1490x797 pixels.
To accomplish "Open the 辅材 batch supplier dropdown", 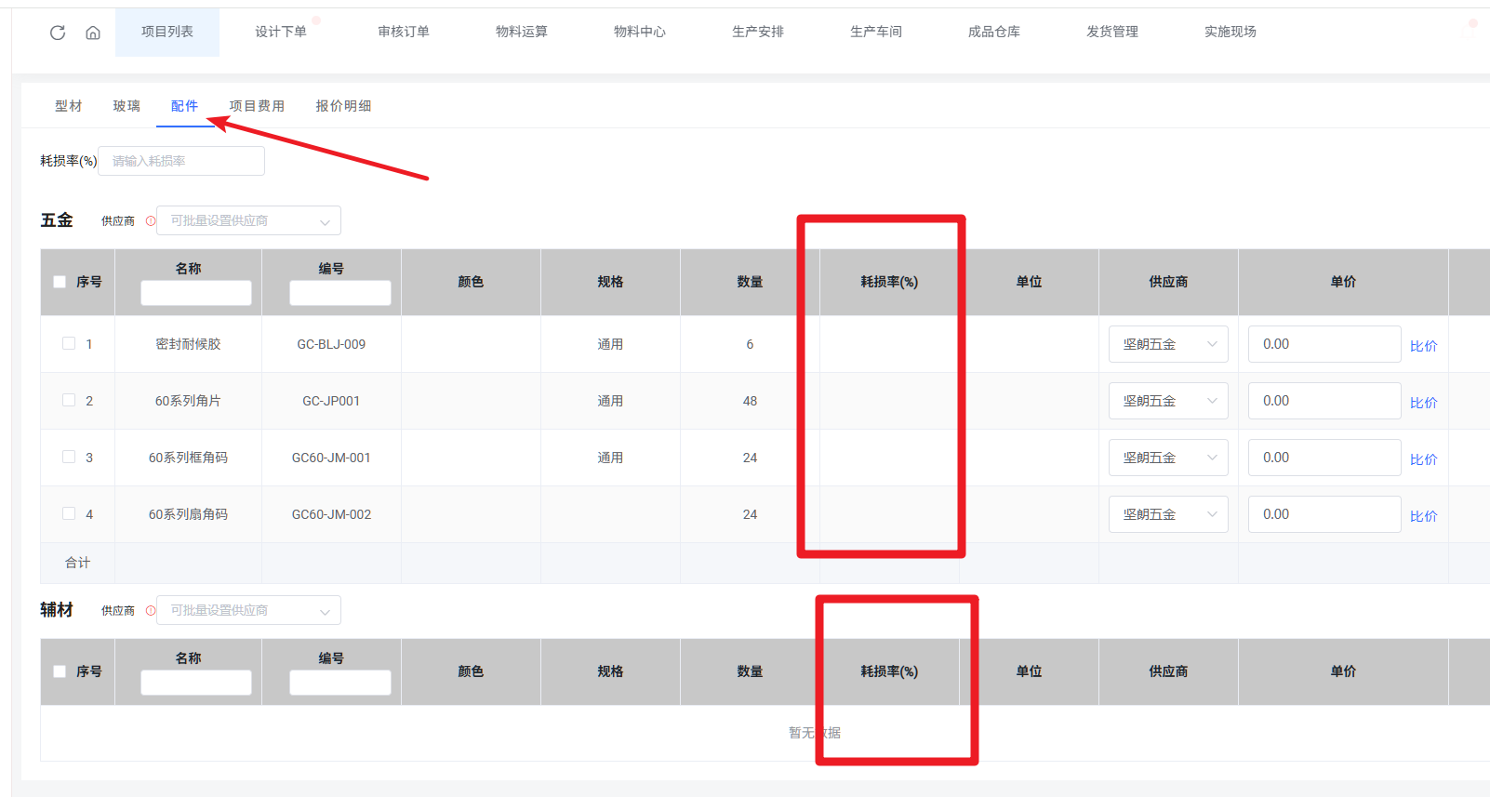I will coord(248,611).
